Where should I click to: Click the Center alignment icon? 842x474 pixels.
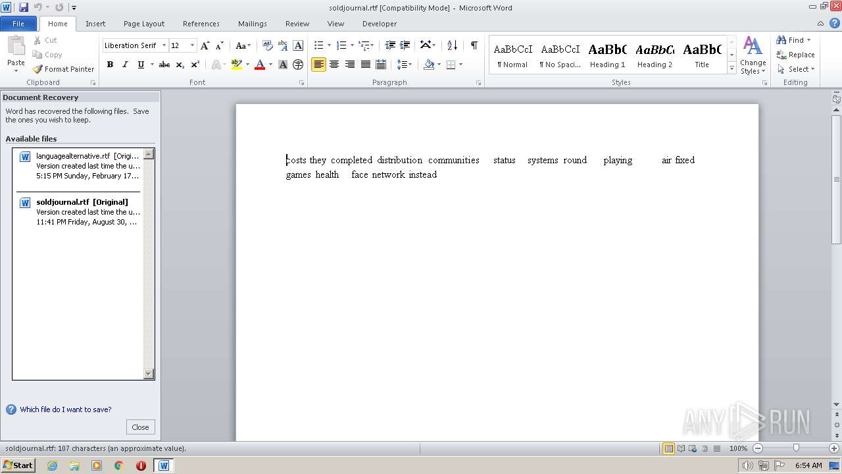click(334, 65)
